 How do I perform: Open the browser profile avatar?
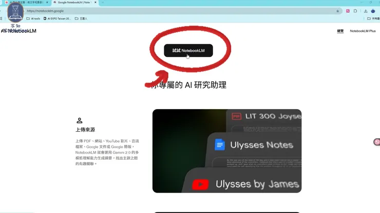(373, 11)
